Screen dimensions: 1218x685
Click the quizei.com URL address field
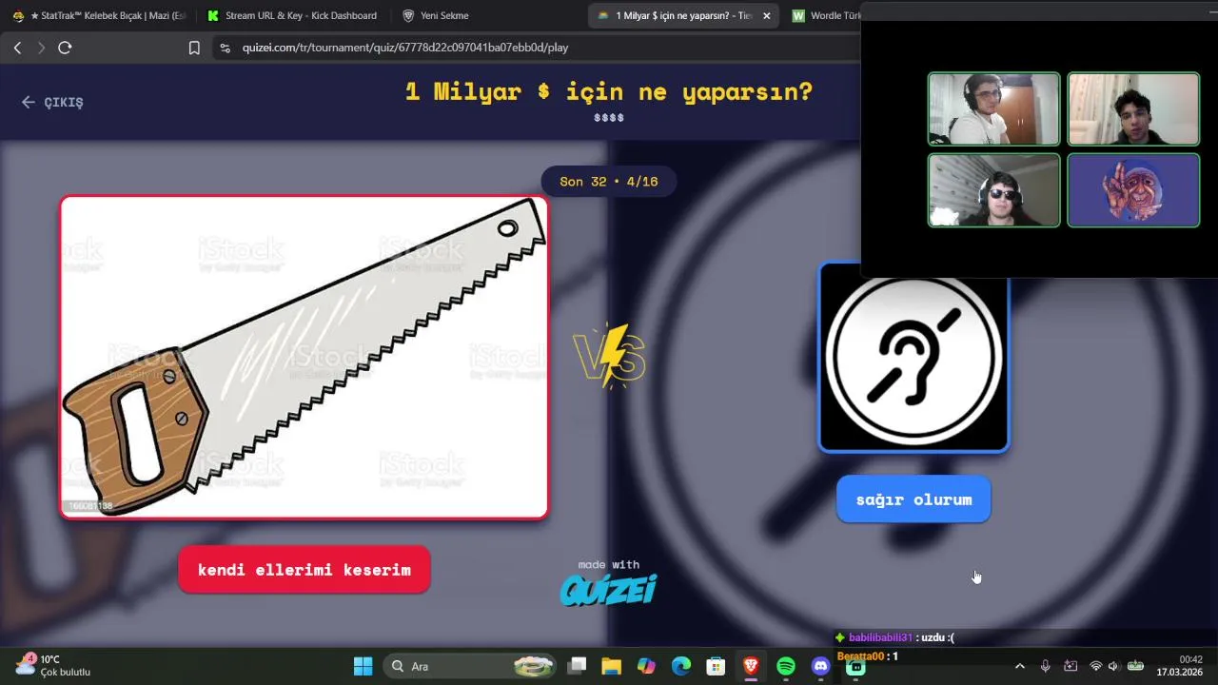click(x=405, y=48)
